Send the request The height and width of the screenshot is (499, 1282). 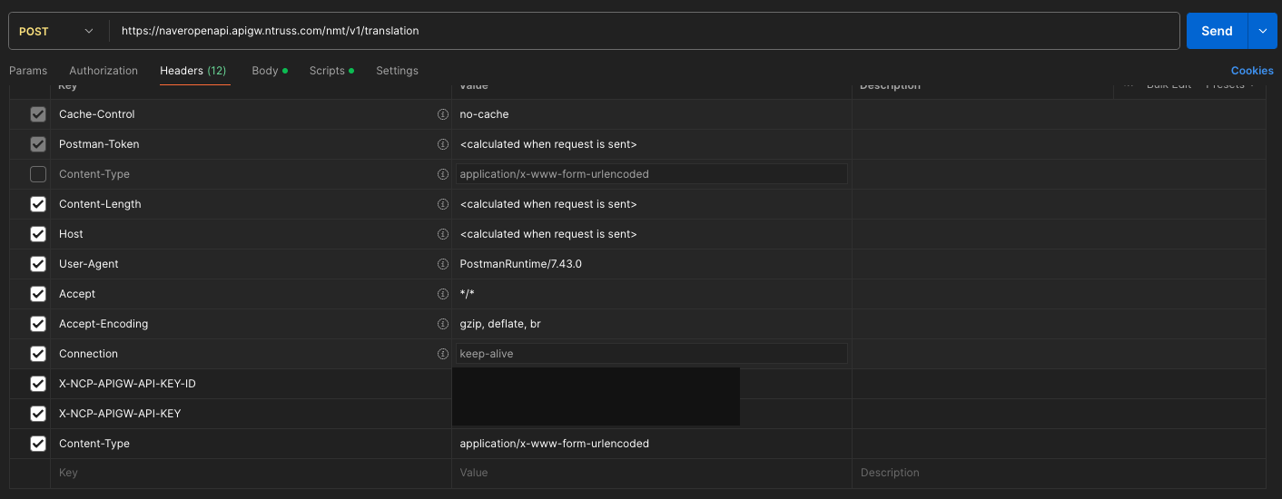tap(1217, 31)
